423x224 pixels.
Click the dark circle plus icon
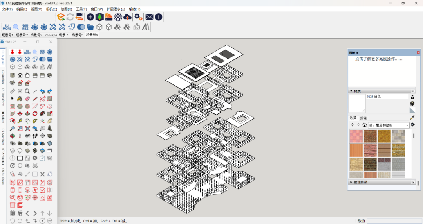point(90,17)
